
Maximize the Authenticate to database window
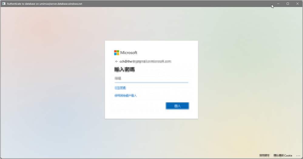pos(288,4)
